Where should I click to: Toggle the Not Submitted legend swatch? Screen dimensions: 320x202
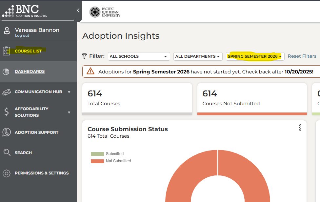pyautogui.click(x=97, y=161)
